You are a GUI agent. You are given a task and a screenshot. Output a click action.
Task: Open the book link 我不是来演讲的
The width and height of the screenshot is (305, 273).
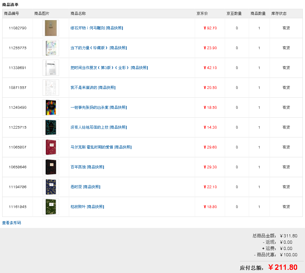click(x=84, y=88)
